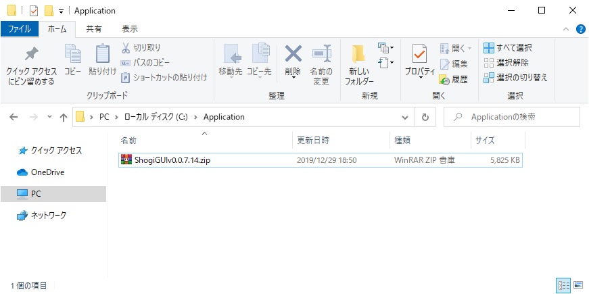Open Explorer Help icon
Viewport: 589px width, 294px height.
[581, 29]
